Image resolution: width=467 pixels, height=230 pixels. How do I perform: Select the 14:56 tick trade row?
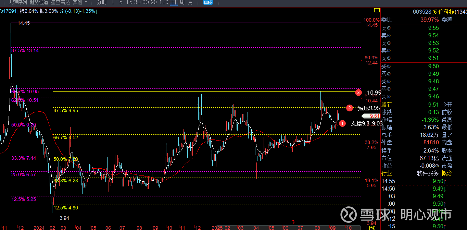click(x=424, y=189)
